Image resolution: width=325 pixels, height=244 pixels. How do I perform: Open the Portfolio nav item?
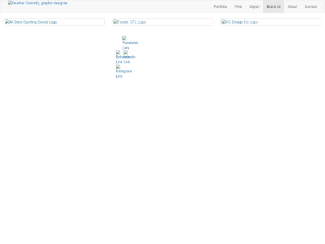tap(220, 7)
